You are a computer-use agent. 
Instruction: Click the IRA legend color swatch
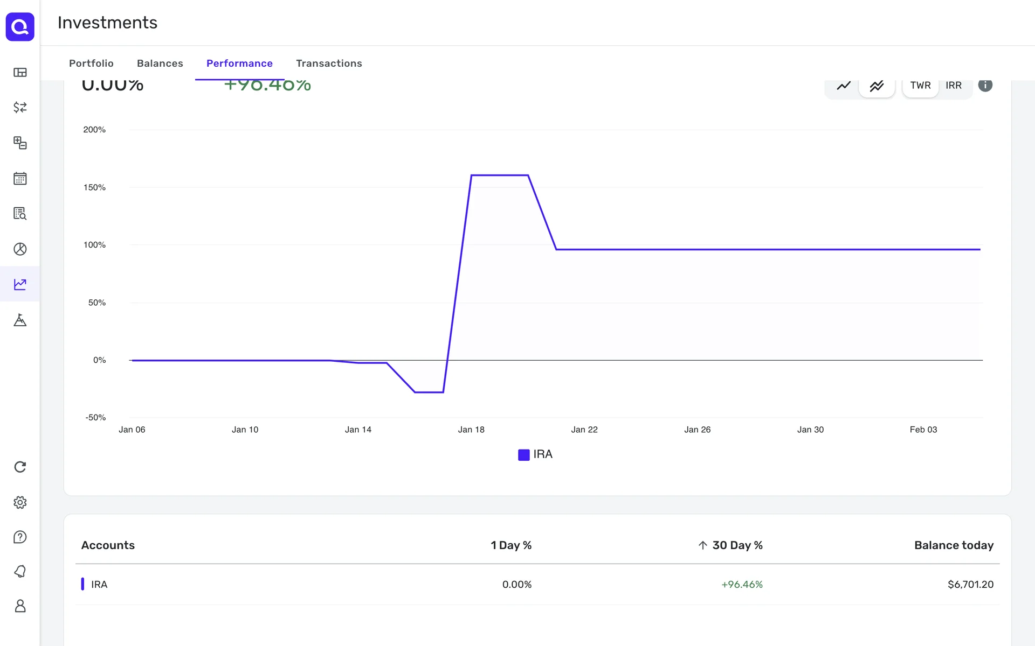coord(523,455)
